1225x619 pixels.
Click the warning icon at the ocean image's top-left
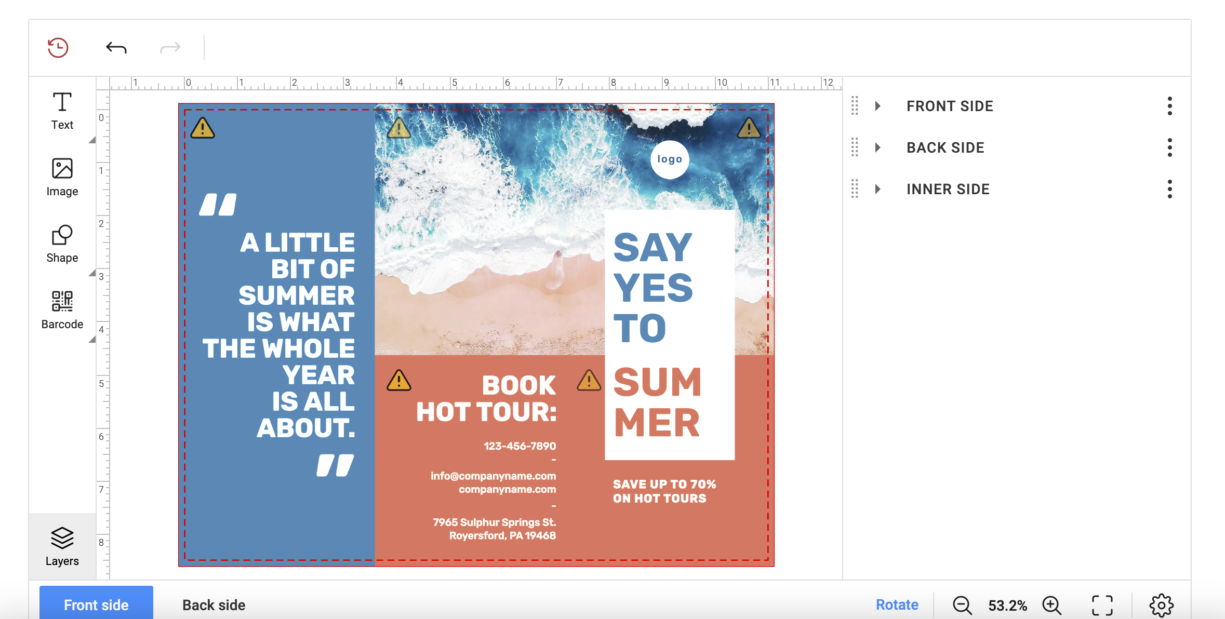(x=399, y=128)
